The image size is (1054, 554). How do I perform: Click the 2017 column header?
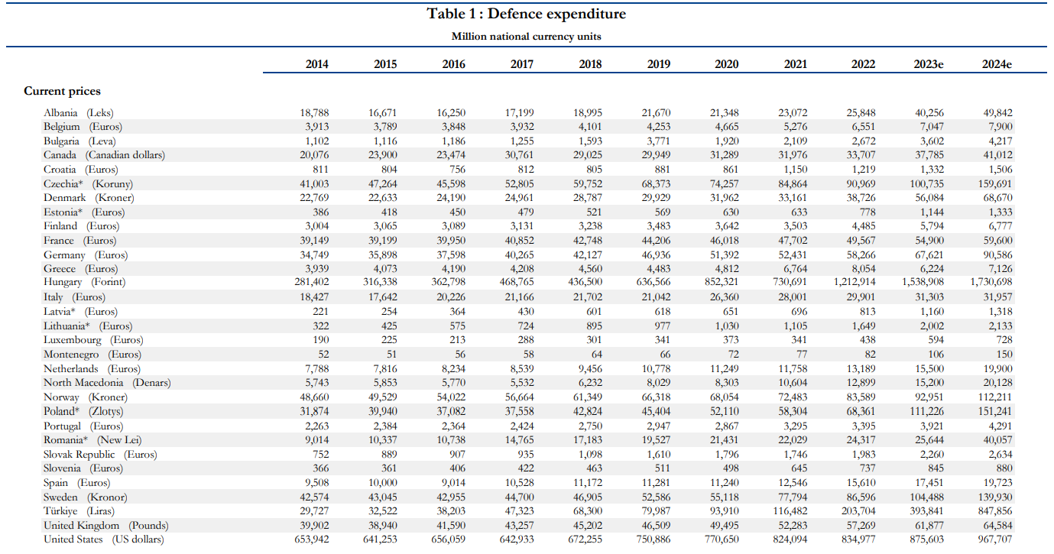pos(522,64)
